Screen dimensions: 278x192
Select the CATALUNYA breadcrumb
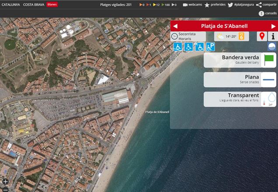tap(10, 5)
